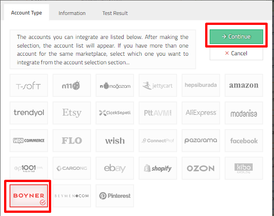Image resolution: width=274 pixels, height=216 pixels.
Task: Pick the Amazon account type
Action: click(244, 85)
